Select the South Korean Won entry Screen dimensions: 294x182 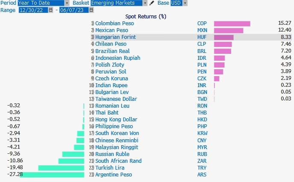coord(116,133)
